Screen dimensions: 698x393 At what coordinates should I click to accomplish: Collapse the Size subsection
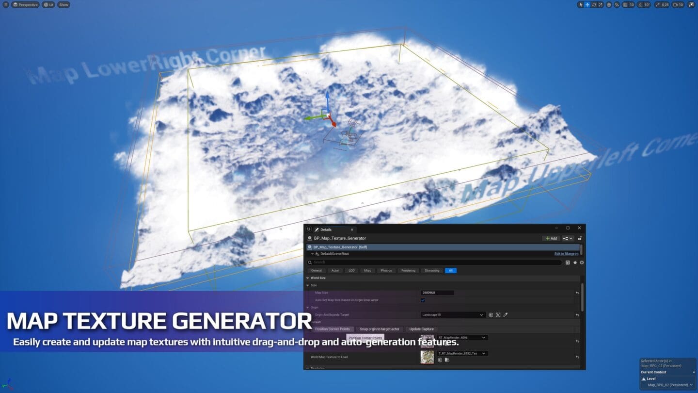tap(307, 285)
